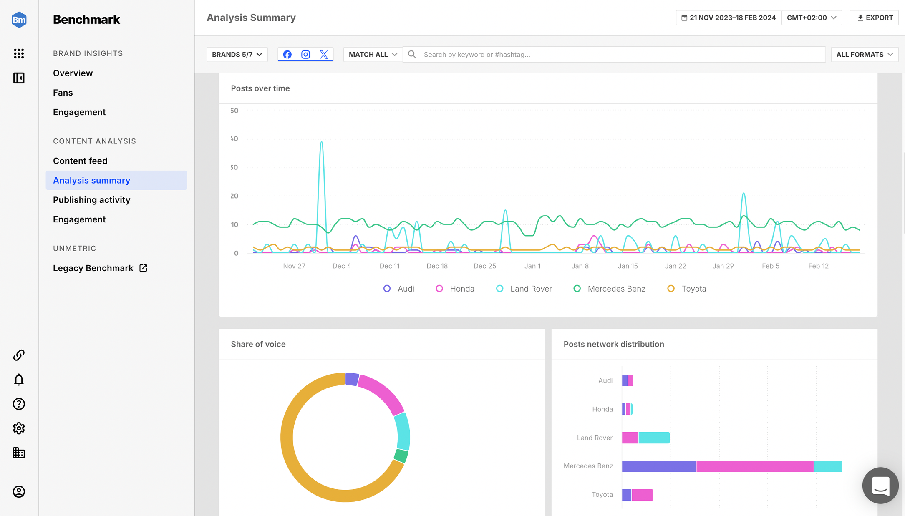Open Engagement under Content Analysis
Viewport: 905px width, 516px height.
click(x=79, y=219)
